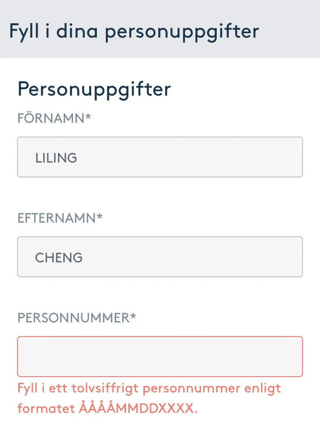This screenshot has width=320, height=427.
Task: Click the Efternamn input field
Action: (160, 257)
